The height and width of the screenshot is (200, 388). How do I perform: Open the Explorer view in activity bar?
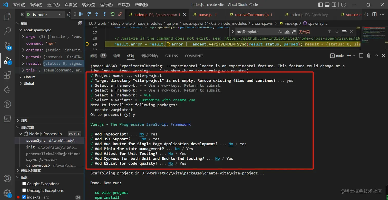(x=7, y=17)
